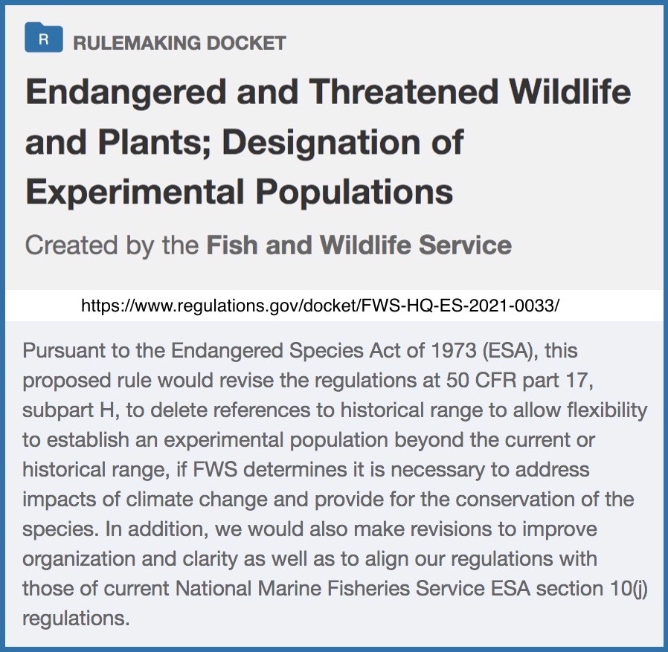Click the 'In addition' sentence start
Image resolution: width=668 pixels, height=652 pixels.
[155, 529]
